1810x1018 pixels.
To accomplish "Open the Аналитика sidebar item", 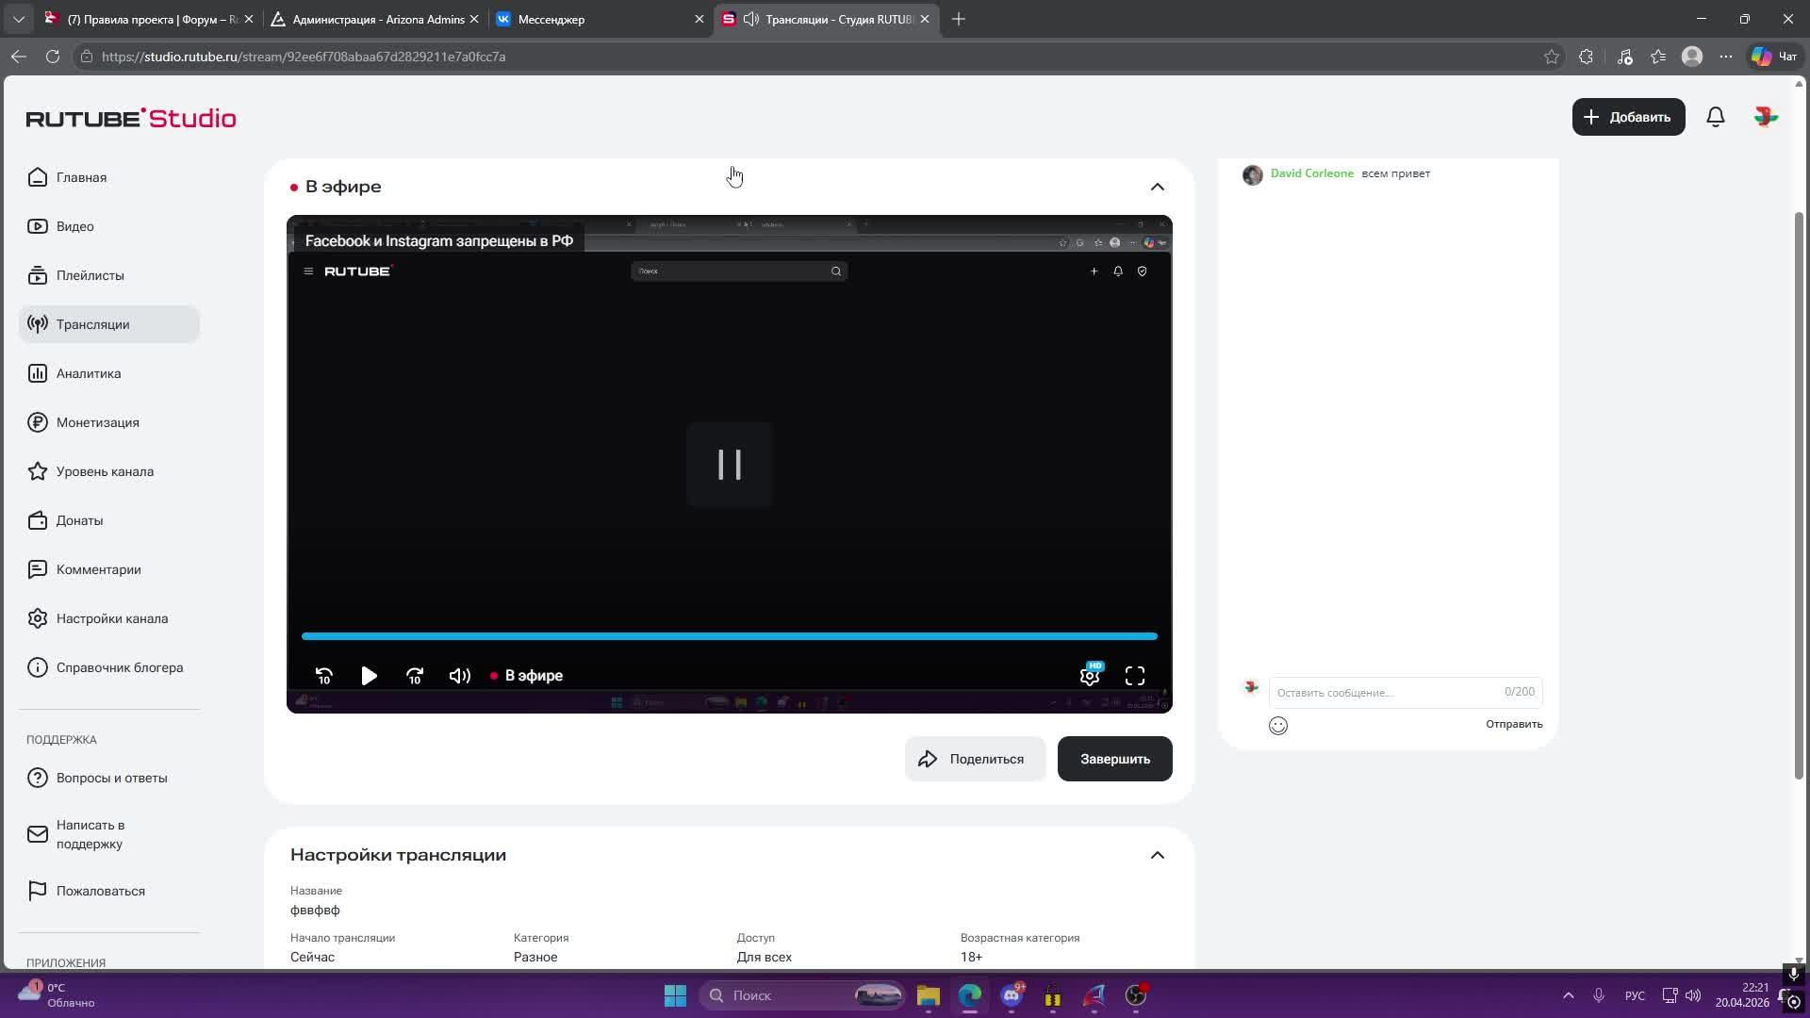I will coord(88,373).
